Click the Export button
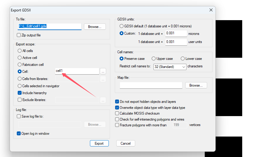 coord(99,143)
